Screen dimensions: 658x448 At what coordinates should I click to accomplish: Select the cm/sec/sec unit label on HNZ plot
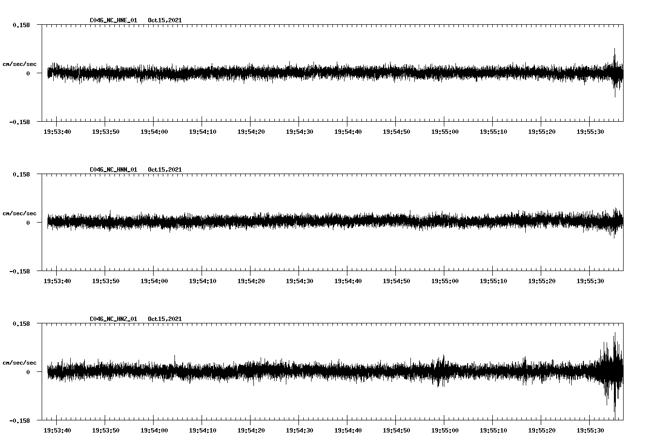coord(19,363)
